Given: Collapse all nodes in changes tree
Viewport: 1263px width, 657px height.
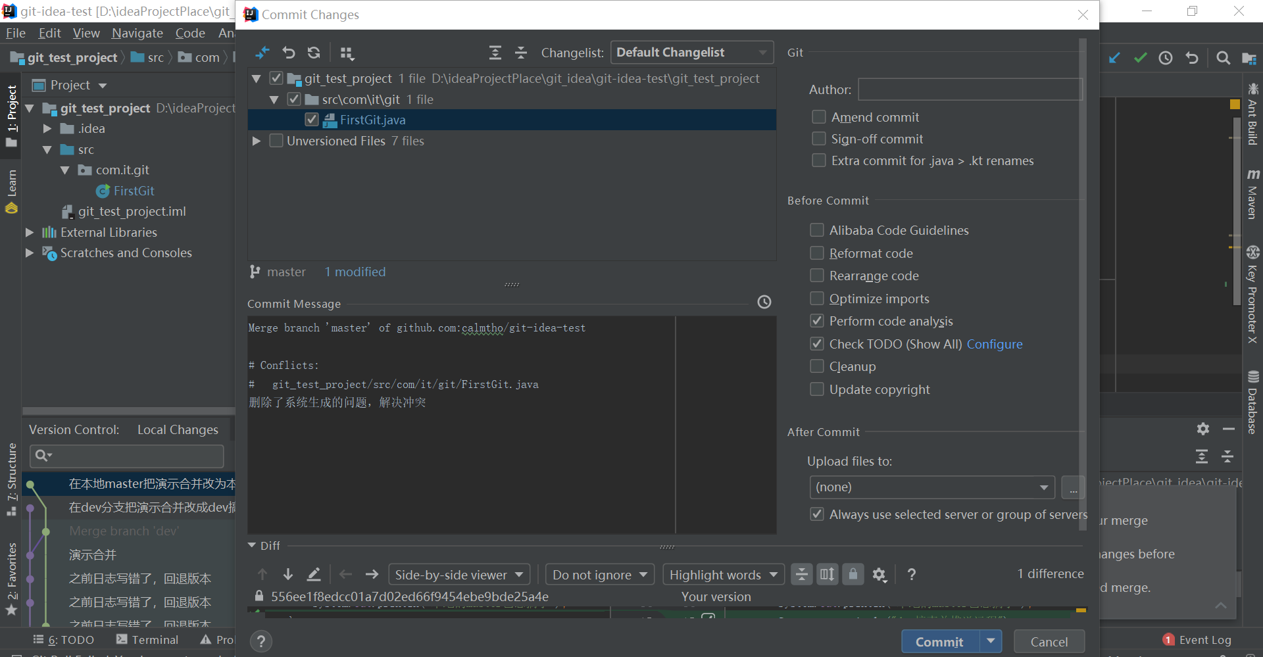Looking at the screenshot, I should point(521,53).
